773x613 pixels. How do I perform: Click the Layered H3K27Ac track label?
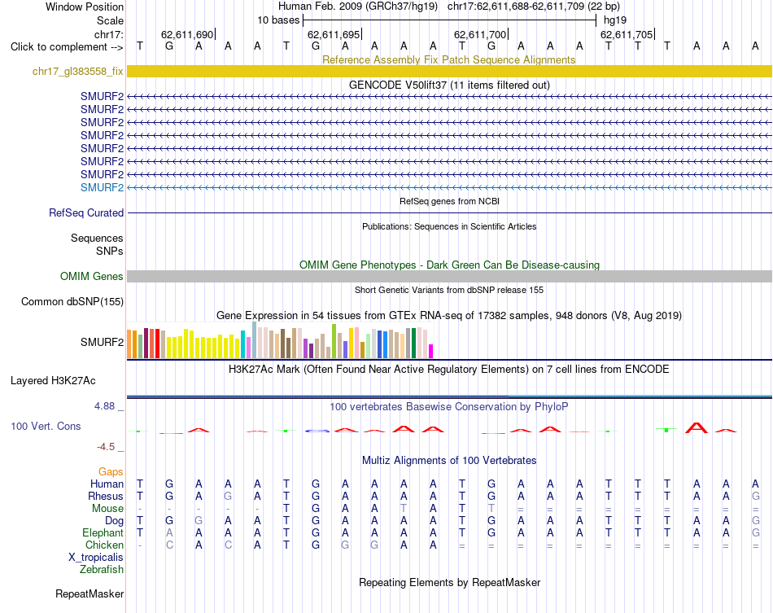[x=53, y=381]
